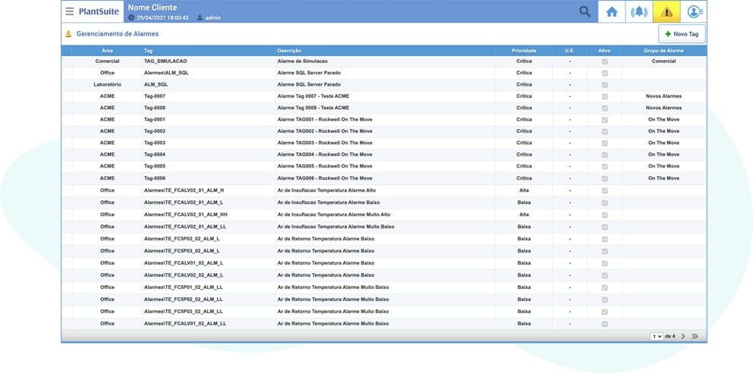Toggle Ativo checkbox for Alarmes\ALM_SQL row

pyautogui.click(x=604, y=74)
